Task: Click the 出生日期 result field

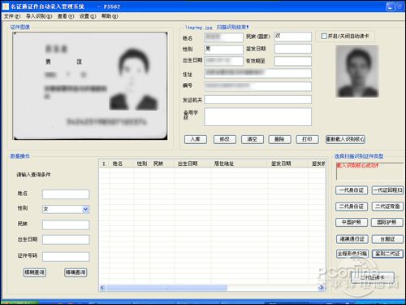Action: (223, 61)
